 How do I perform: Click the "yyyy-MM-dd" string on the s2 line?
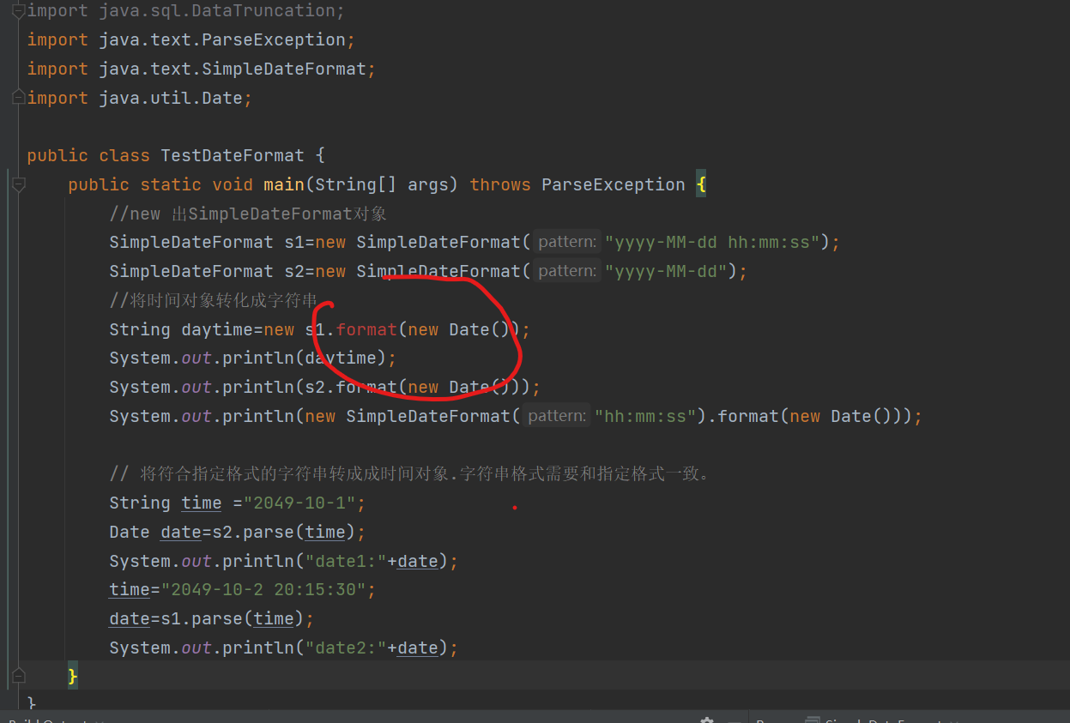[x=666, y=271]
